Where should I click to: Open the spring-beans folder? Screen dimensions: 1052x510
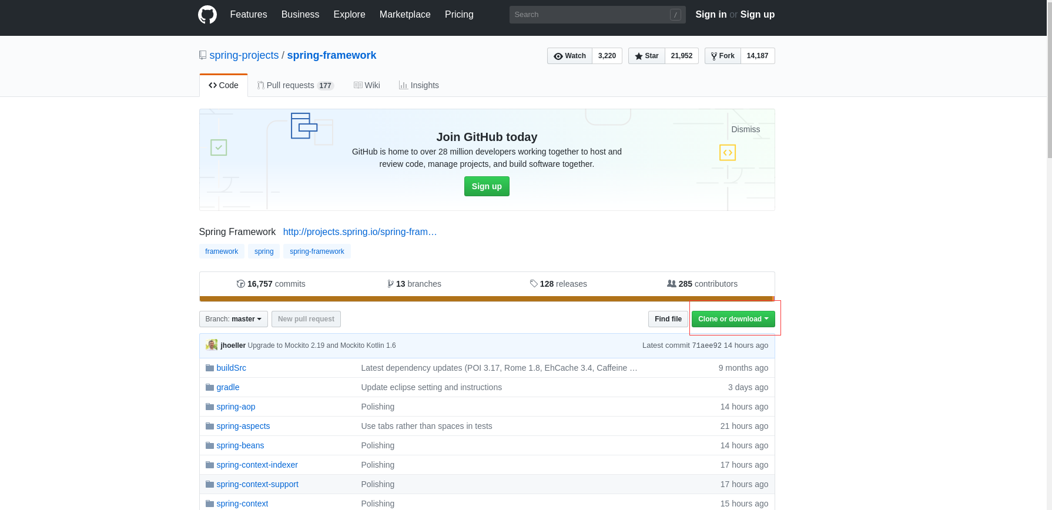coord(240,445)
